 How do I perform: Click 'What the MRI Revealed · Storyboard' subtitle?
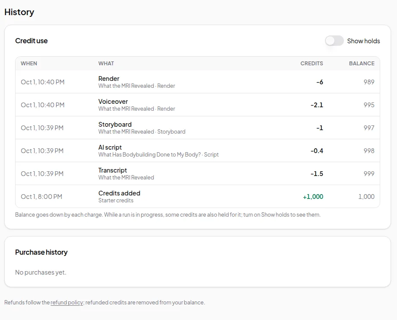142,132
